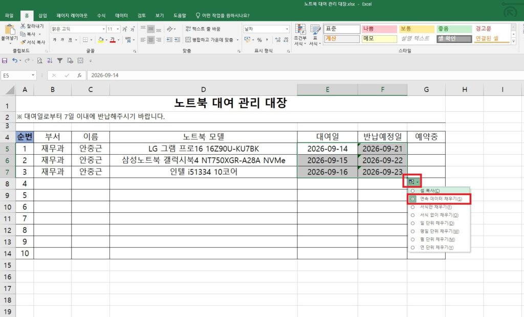The image size is (524, 317).
Task: Switch to the 데이터 (Data) tab
Action: point(121,15)
